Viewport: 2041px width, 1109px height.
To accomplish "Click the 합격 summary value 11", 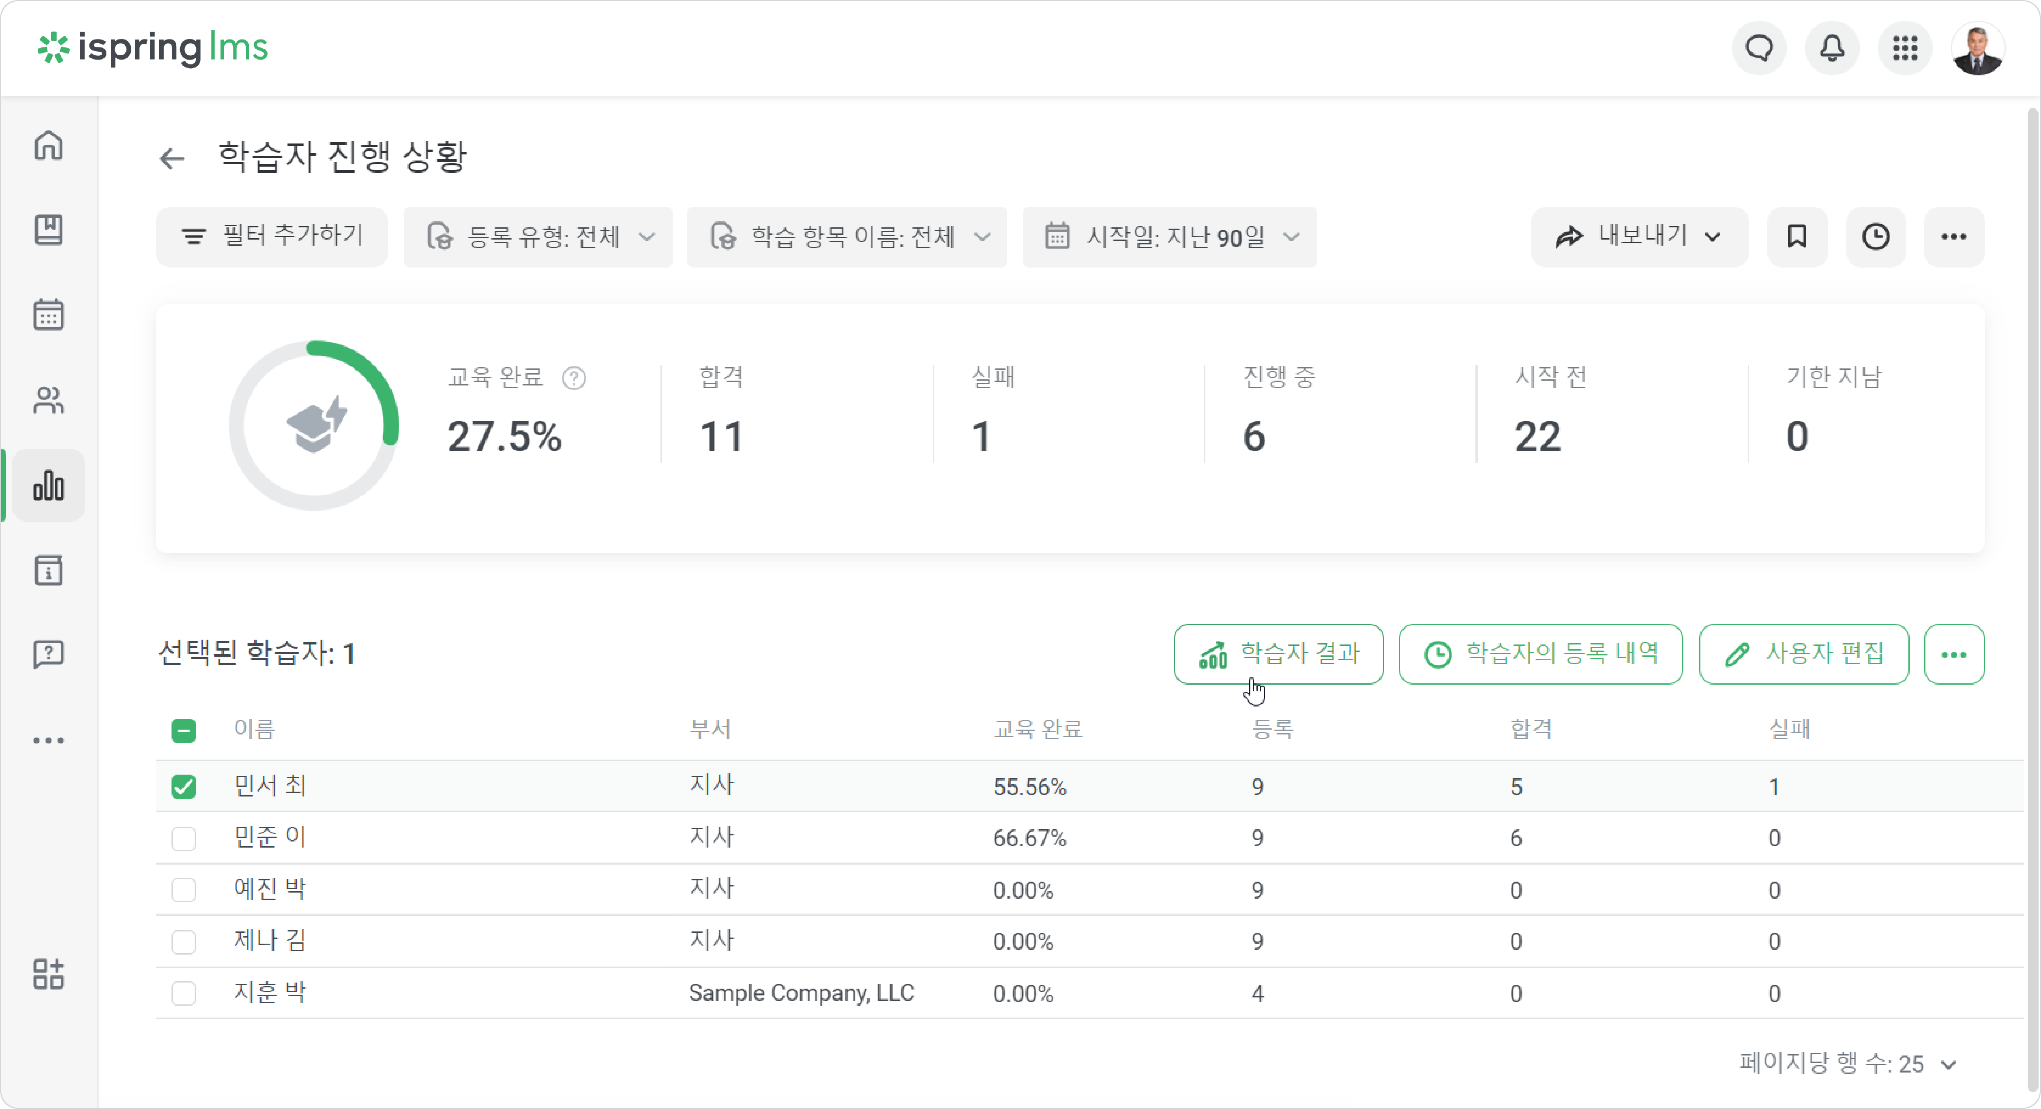I will [x=721, y=437].
